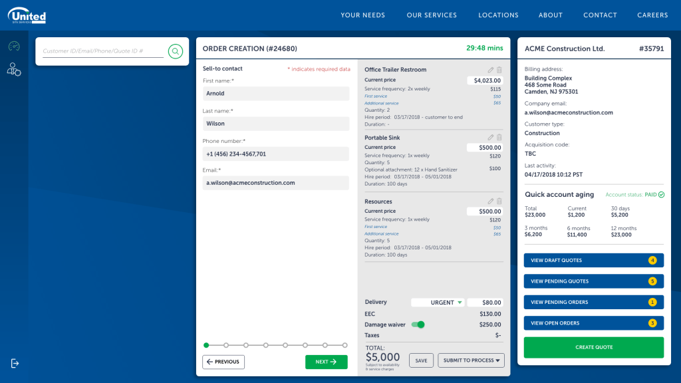Screen dimensions: 681x383
Task: Click View Draft Quotes button
Action: [593, 260]
